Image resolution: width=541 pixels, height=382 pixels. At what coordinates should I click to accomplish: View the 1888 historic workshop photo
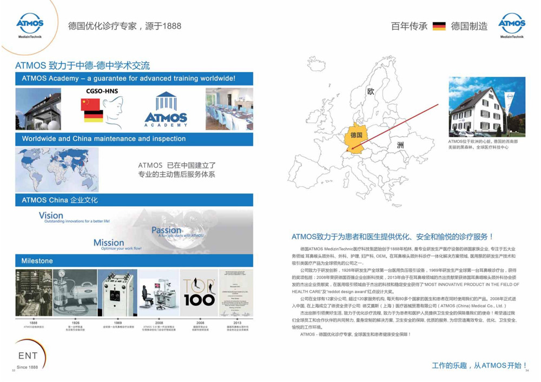point(34,293)
